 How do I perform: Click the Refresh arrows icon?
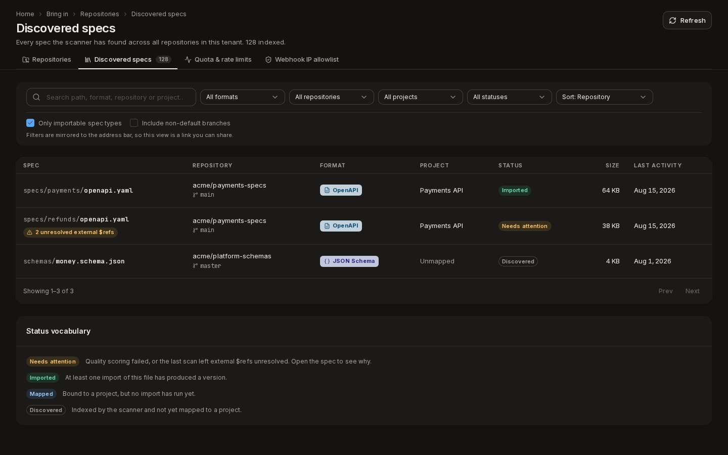point(673,21)
